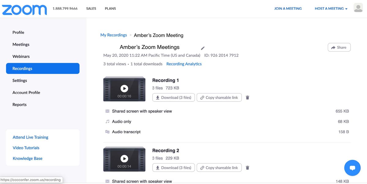The width and height of the screenshot is (367, 184).
Task: Go back via My Recordings breadcrumb
Action: click(x=113, y=35)
